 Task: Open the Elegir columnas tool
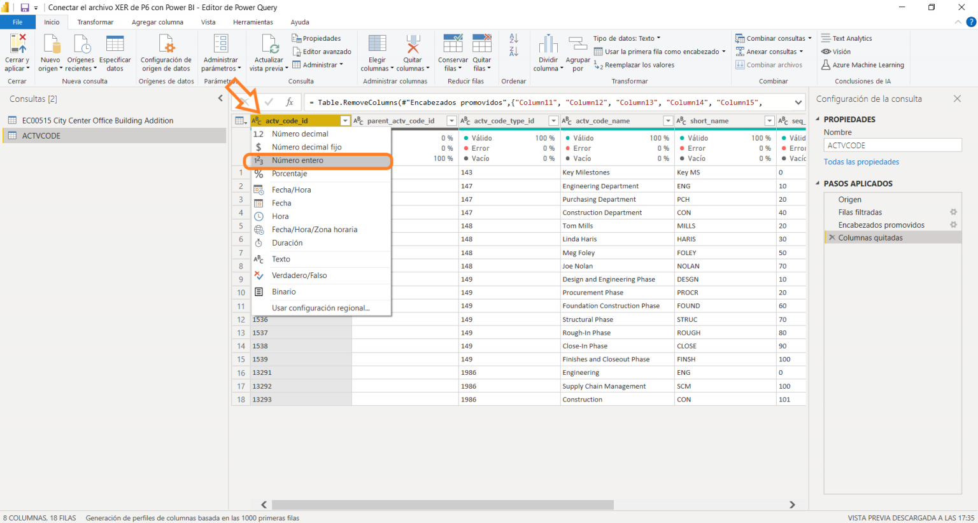click(x=376, y=52)
